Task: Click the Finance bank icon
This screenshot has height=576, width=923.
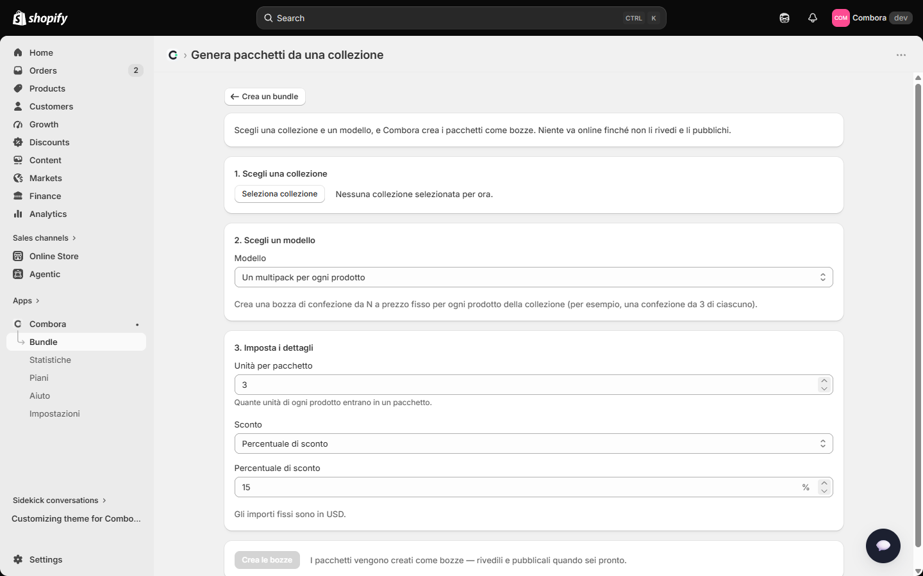Action: (18, 196)
